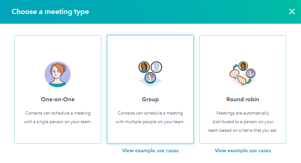Select the One-on-One red-haired avatar illustration
The height and width of the screenshot is (163, 301).
point(58,74)
